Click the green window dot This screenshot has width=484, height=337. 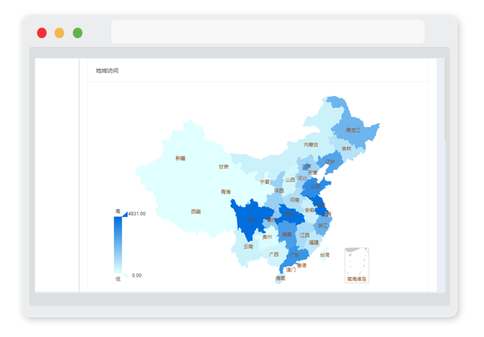pos(78,33)
